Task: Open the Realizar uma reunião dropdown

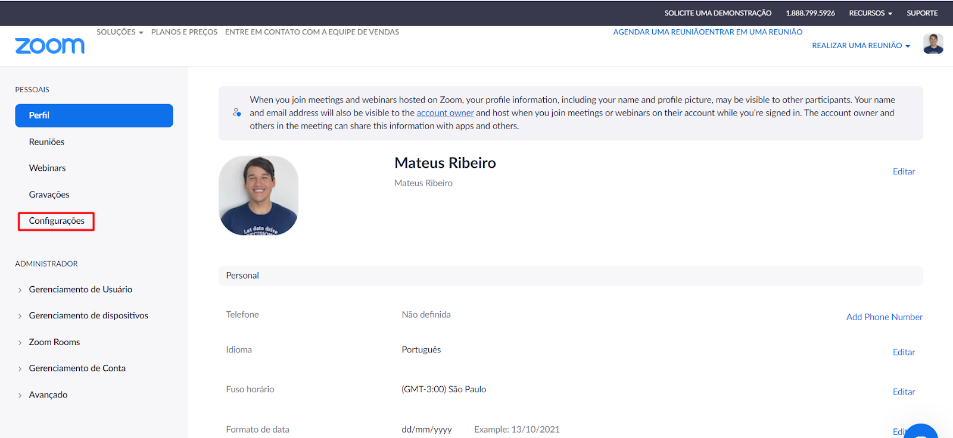Action: (x=861, y=46)
